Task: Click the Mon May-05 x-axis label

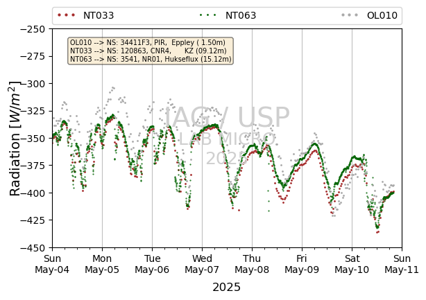Action: [102, 264]
